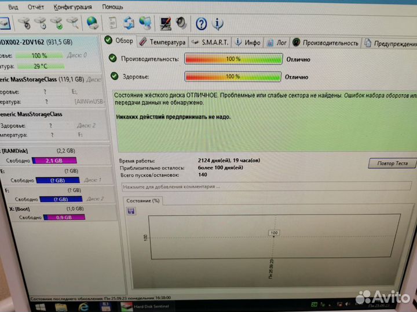Click the blue question mark help icon
This screenshot has width=417, height=312.
pyautogui.click(x=202, y=24)
